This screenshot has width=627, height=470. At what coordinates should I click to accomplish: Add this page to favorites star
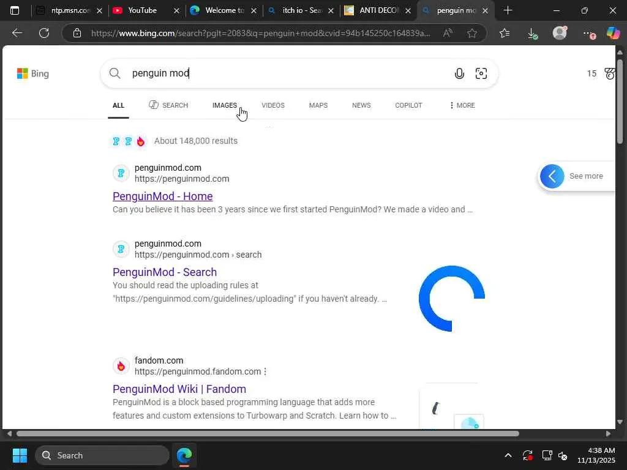pyautogui.click(x=472, y=33)
